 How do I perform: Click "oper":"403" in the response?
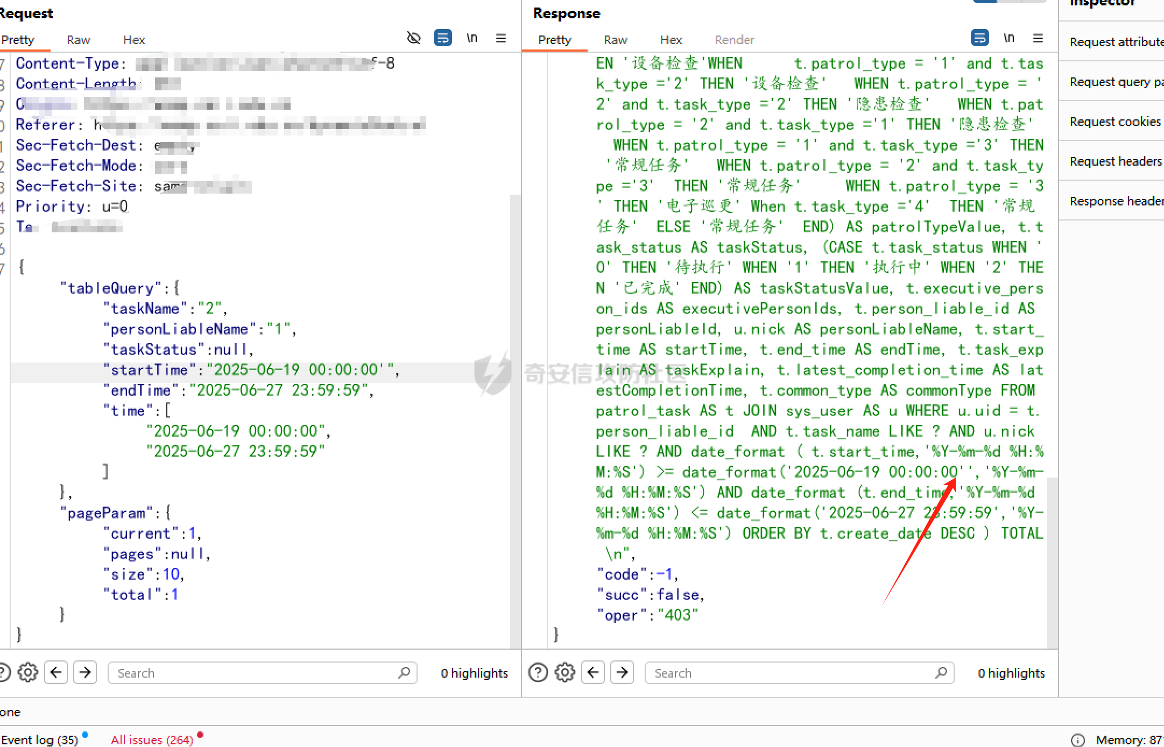[647, 615]
